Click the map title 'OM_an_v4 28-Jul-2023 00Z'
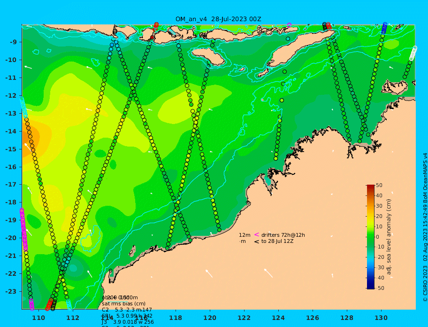428x327 pixels. tap(218, 19)
